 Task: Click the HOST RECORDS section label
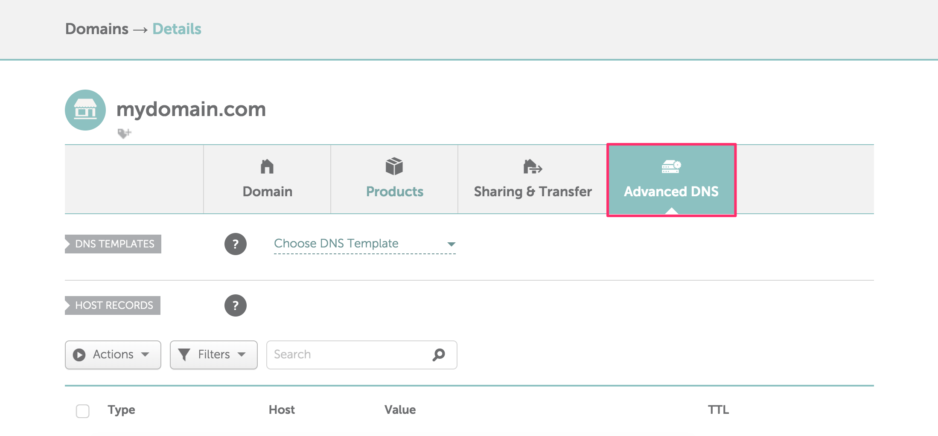tap(113, 305)
